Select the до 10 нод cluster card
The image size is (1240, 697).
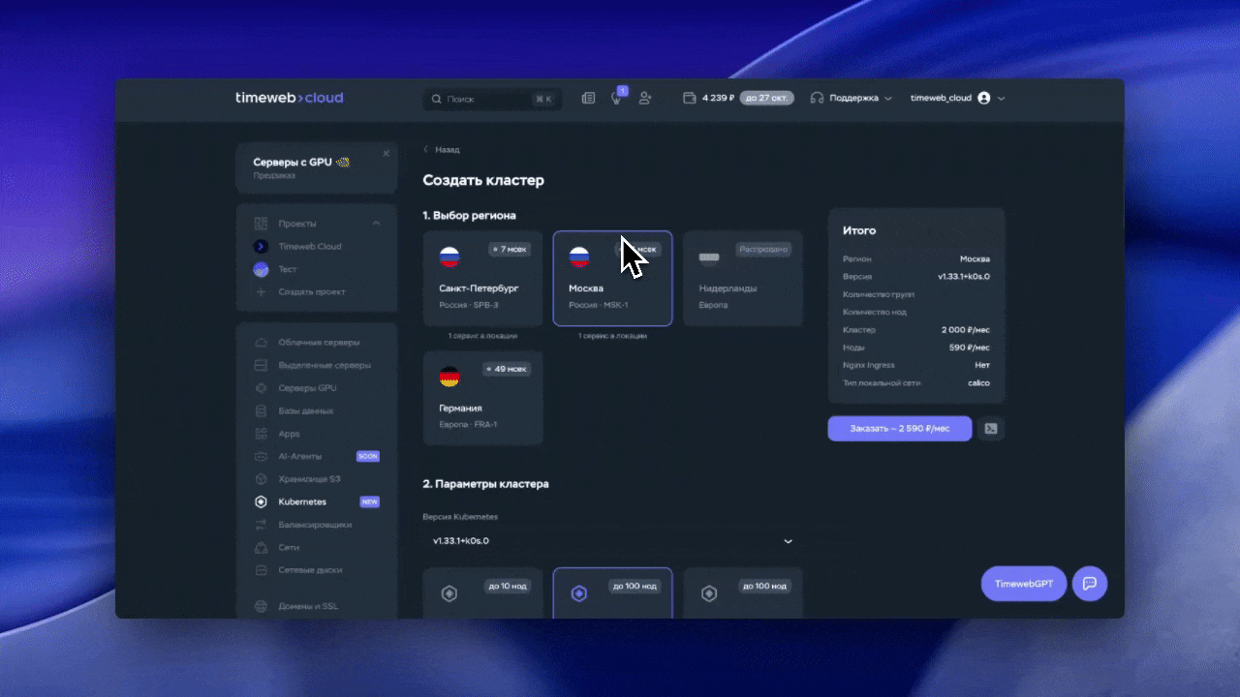coord(482,592)
